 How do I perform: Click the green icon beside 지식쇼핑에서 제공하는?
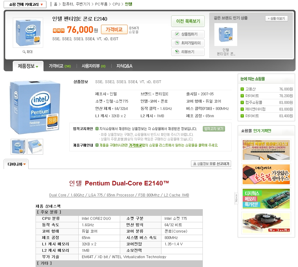[x=97, y=129]
